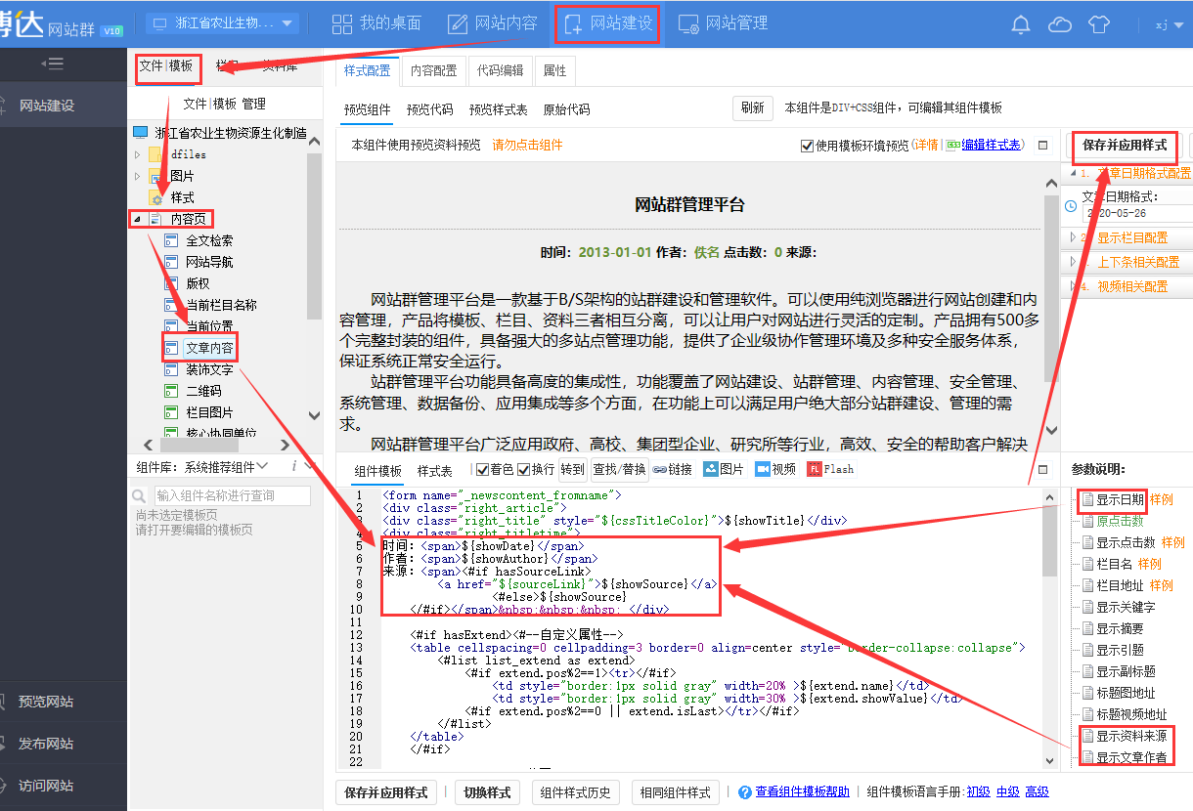The width and height of the screenshot is (1193, 811).
Task: Toggle the 换行 checkbox
Action: click(x=523, y=469)
